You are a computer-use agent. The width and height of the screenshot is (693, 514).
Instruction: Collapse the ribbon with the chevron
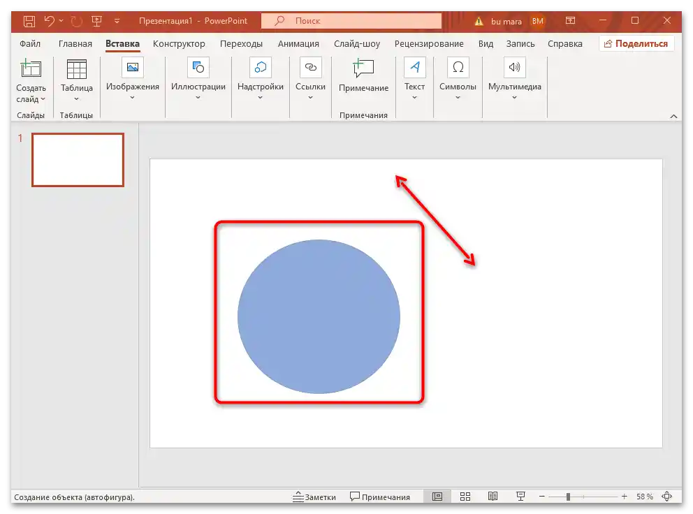[673, 116]
